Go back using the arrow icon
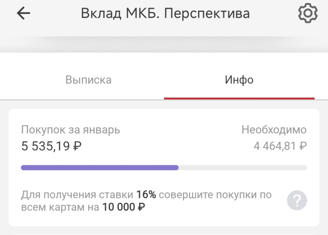328x235 pixels. tap(23, 14)
